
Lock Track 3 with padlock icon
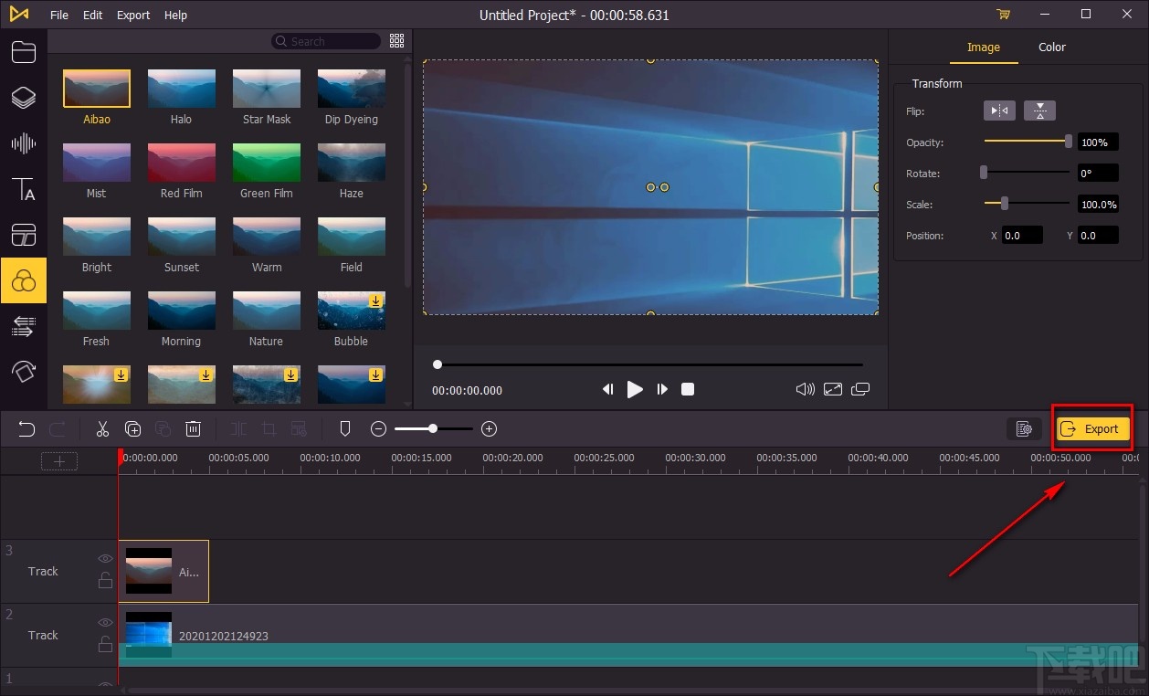105,580
